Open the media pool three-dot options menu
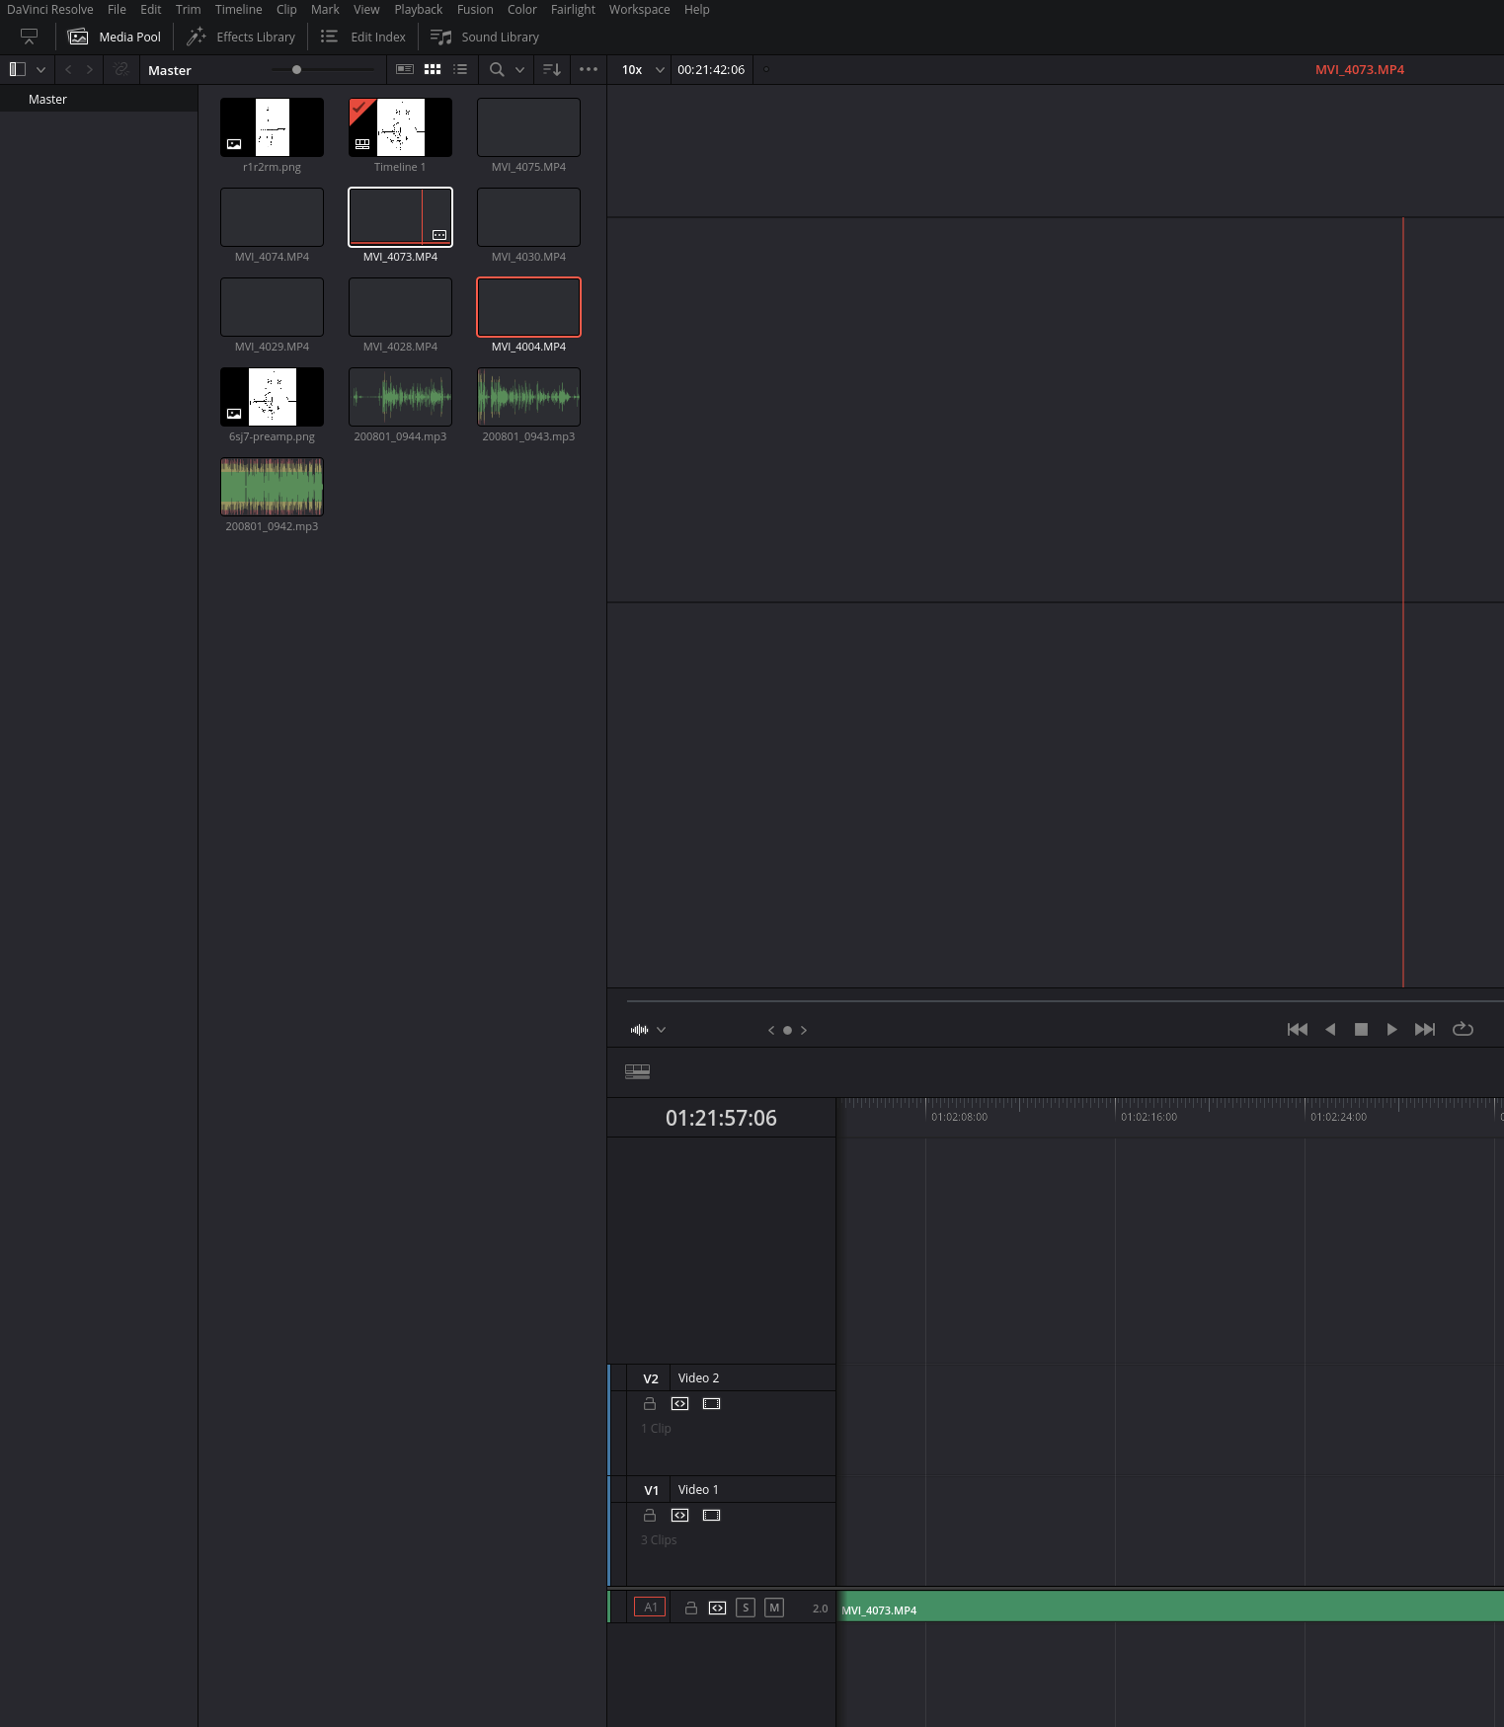The width and height of the screenshot is (1504, 1727). point(589,69)
